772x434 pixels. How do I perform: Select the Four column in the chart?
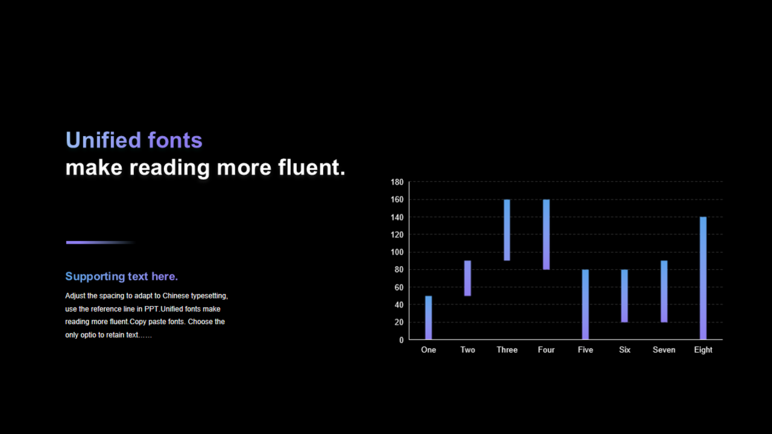tap(546, 234)
